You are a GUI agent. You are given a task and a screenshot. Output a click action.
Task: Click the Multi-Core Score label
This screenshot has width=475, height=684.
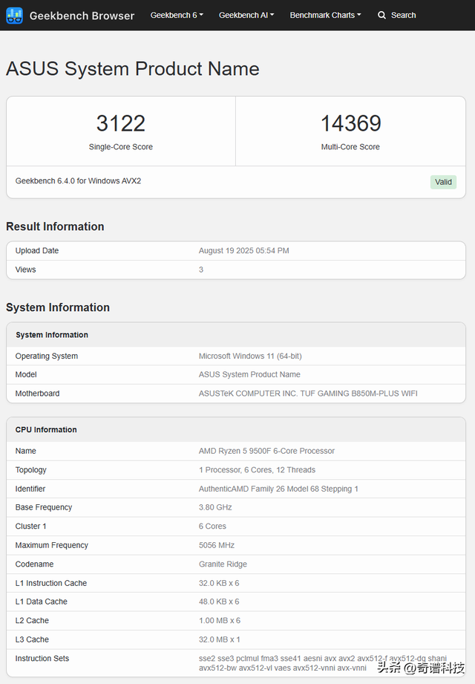click(350, 147)
